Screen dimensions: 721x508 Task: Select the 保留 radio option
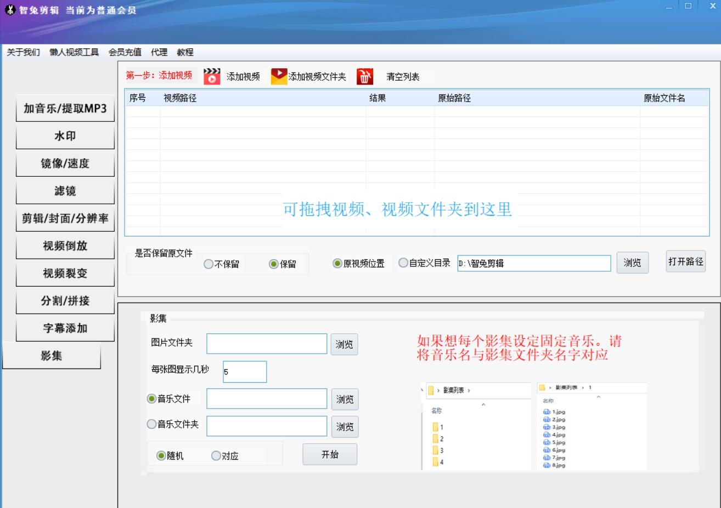[x=283, y=264]
